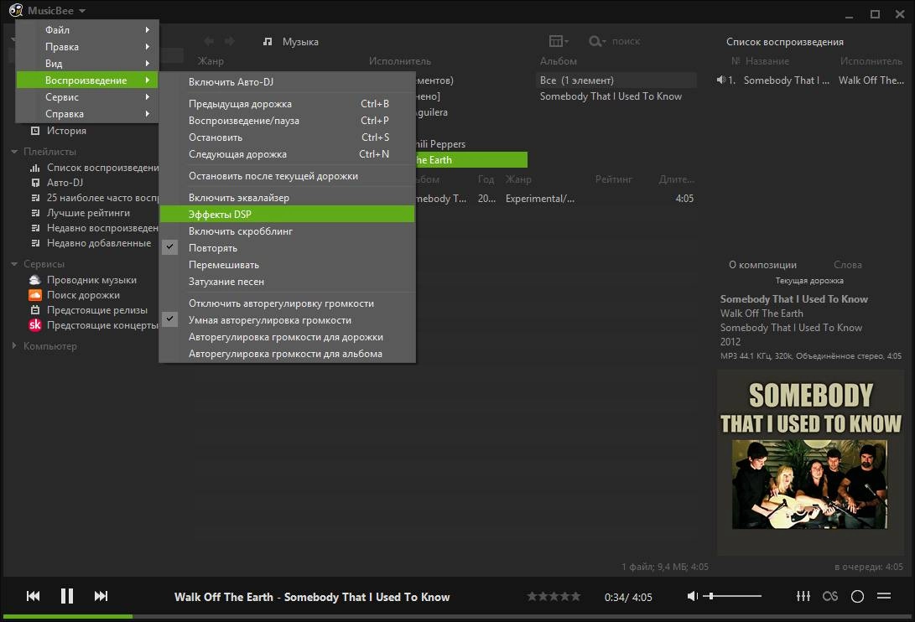Open the MusicBee title dropdown arrow
915x622 pixels.
(81, 11)
